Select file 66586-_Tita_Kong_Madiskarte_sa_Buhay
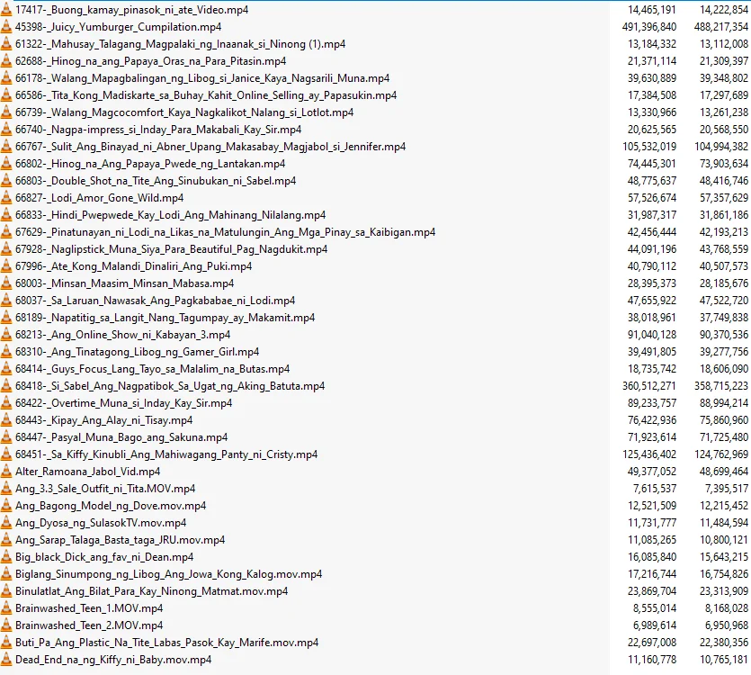751x675 pixels. (206, 95)
